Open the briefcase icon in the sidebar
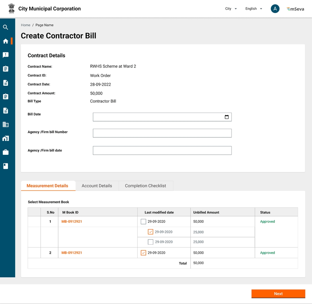This screenshot has height=304, width=312. (6, 152)
